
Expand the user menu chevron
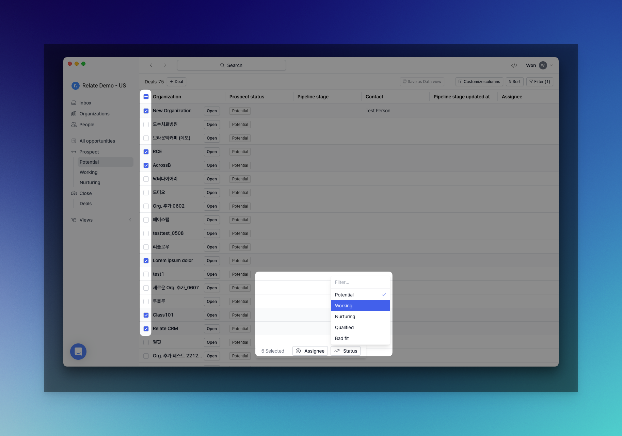pyautogui.click(x=552, y=65)
